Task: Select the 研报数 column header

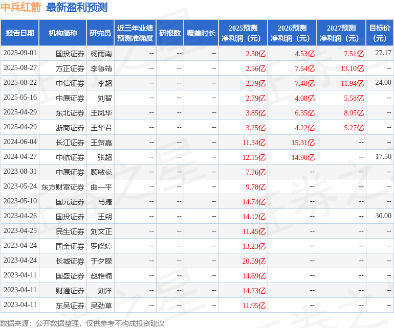Action: coord(170,33)
